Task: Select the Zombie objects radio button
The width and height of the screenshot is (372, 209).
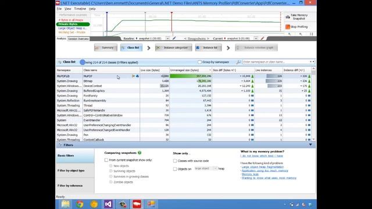Action: click(x=111, y=182)
